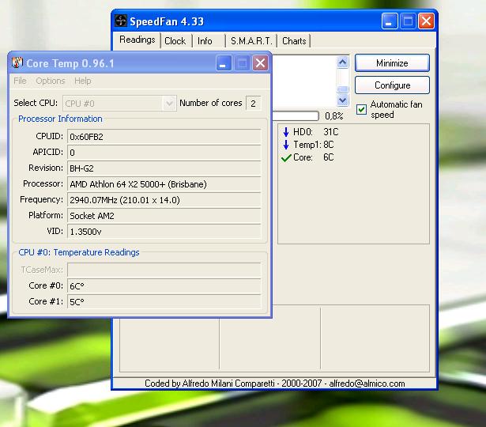Open the Select CPU dropdown
Image resolution: width=486 pixels, height=427 pixels.
pos(169,104)
